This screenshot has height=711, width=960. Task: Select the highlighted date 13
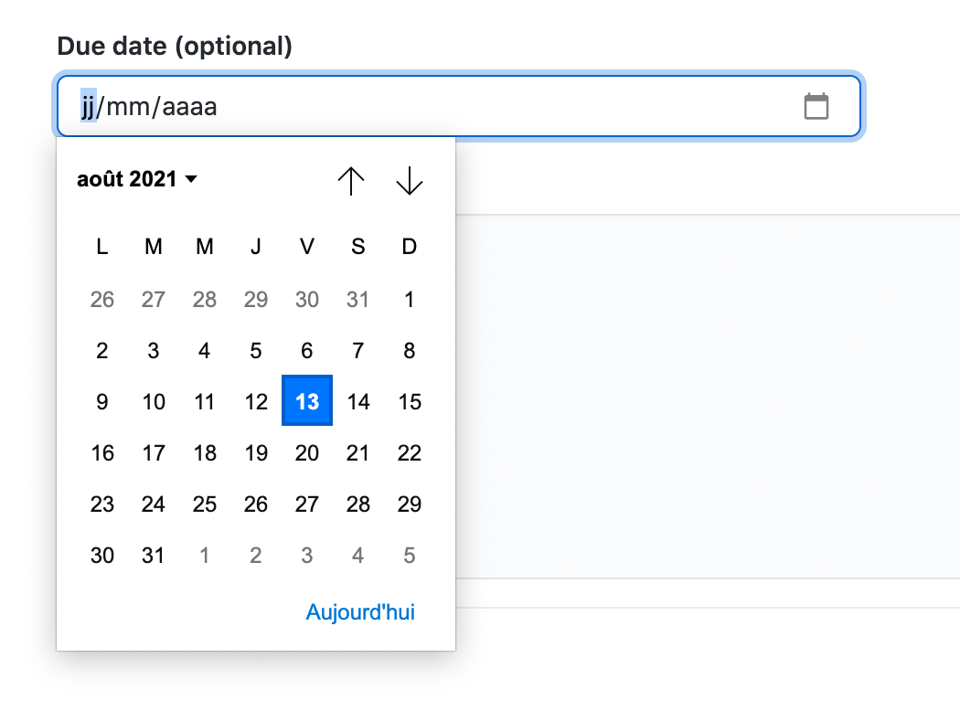[x=306, y=401]
